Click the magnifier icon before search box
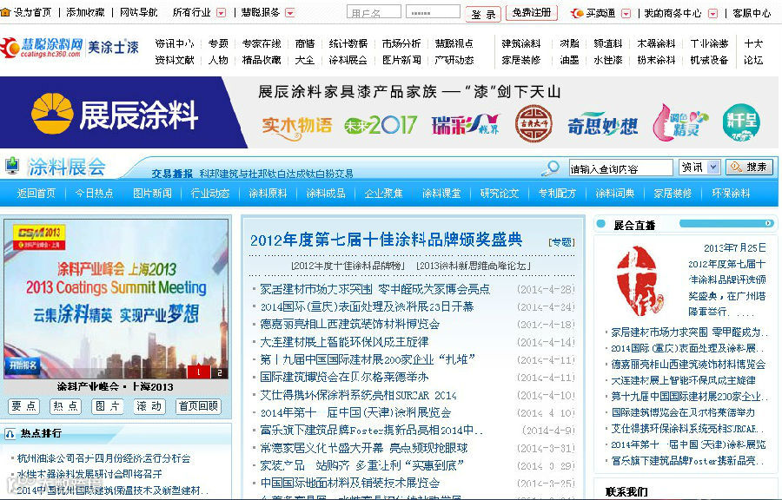Viewport: 782px width, 500px height. [551, 168]
